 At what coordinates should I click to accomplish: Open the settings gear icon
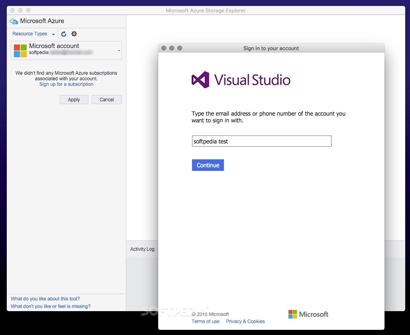(x=74, y=34)
